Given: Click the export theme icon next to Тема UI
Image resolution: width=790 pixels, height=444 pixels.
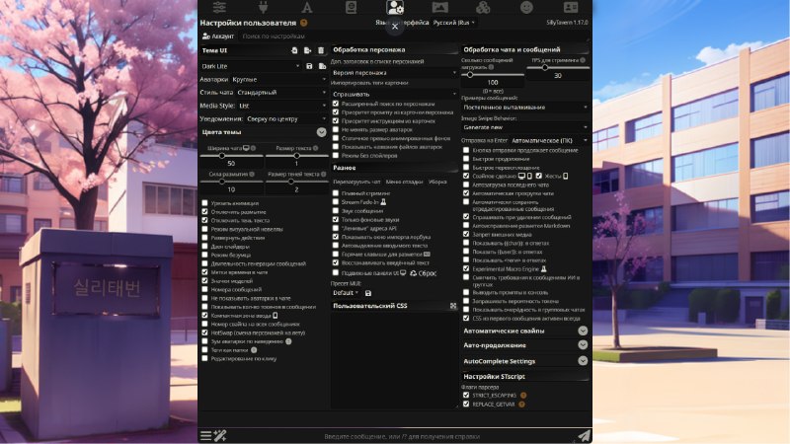Looking at the screenshot, I should click(x=307, y=50).
